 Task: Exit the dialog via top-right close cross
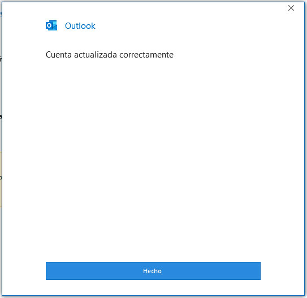291,8
